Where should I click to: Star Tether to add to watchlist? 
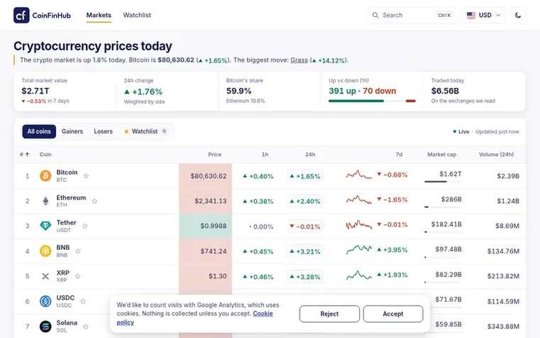[84, 226]
